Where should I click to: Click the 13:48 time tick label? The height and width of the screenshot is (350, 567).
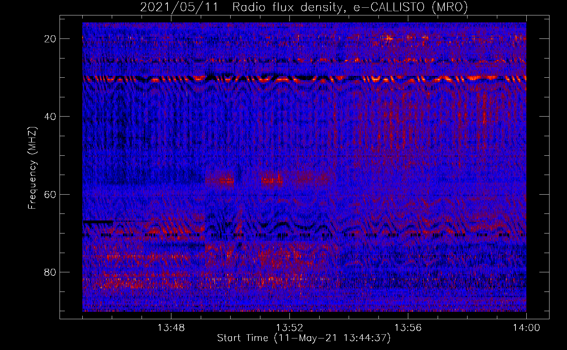(x=171, y=328)
